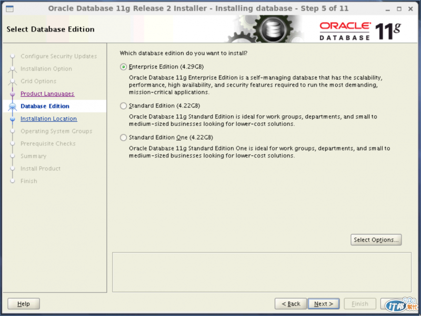Screen dimensions: 421x316
Task: Click the Operating System Groups step label
Action: [x=56, y=131]
